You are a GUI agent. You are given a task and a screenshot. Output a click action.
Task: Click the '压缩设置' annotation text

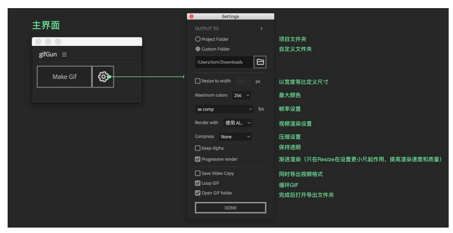290,137
